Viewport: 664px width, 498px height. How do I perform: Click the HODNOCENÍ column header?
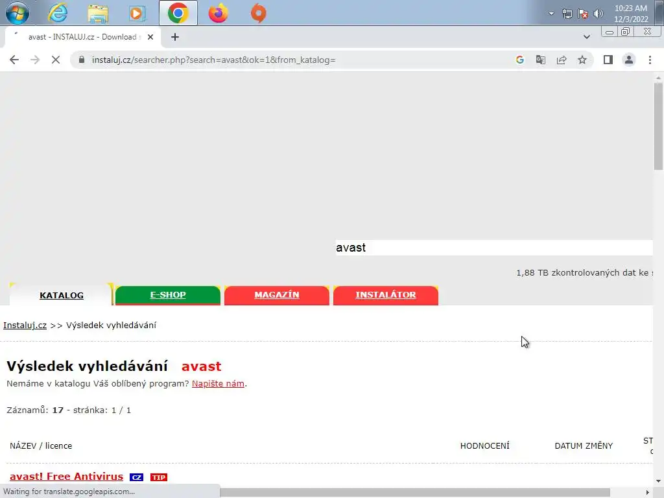[484, 445]
